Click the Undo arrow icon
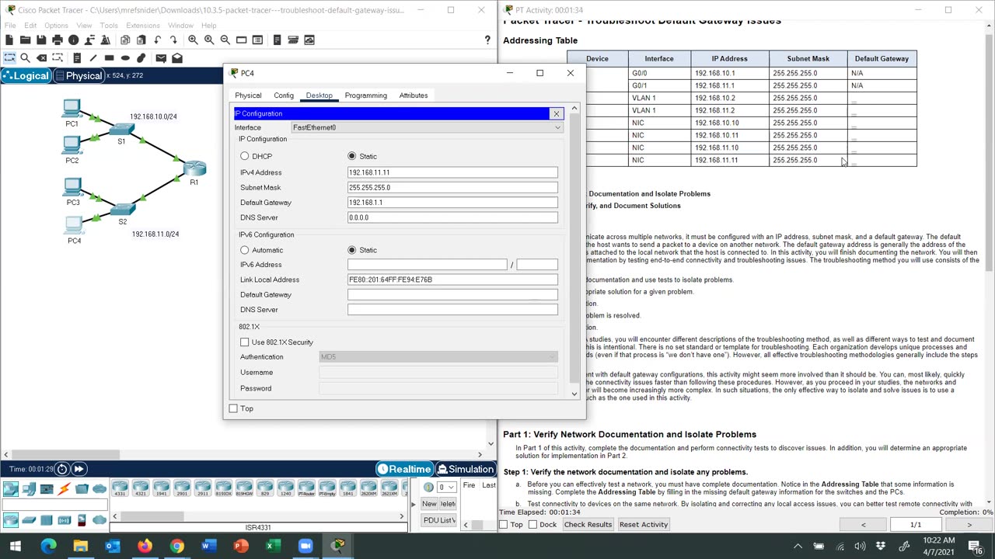Viewport: 995px width, 559px height. point(158,40)
